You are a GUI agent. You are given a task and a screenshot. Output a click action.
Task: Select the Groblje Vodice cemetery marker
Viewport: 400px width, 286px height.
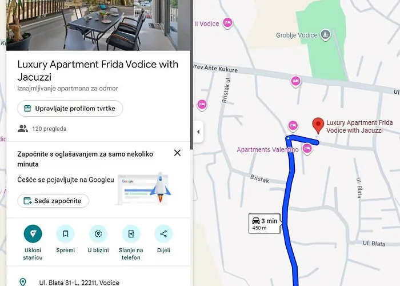[325, 34]
